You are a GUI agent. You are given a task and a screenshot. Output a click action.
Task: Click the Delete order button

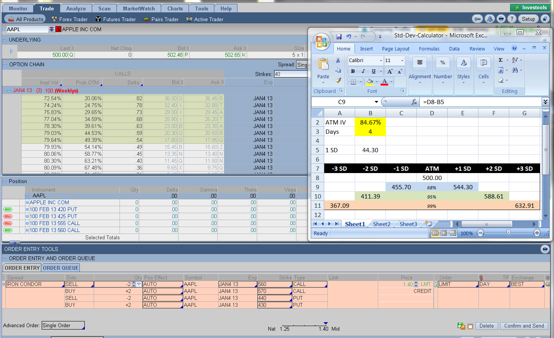pyautogui.click(x=487, y=326)
